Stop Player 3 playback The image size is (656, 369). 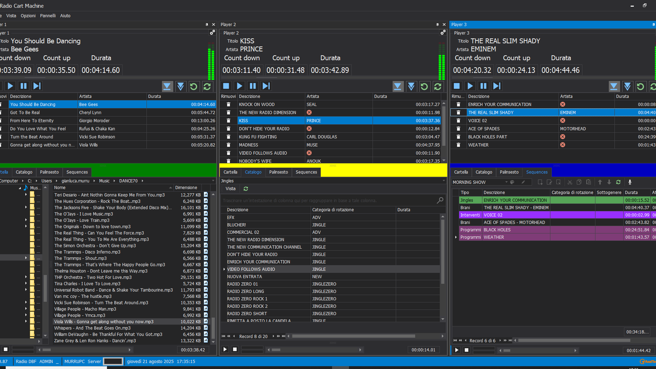[x=457, y=86]
